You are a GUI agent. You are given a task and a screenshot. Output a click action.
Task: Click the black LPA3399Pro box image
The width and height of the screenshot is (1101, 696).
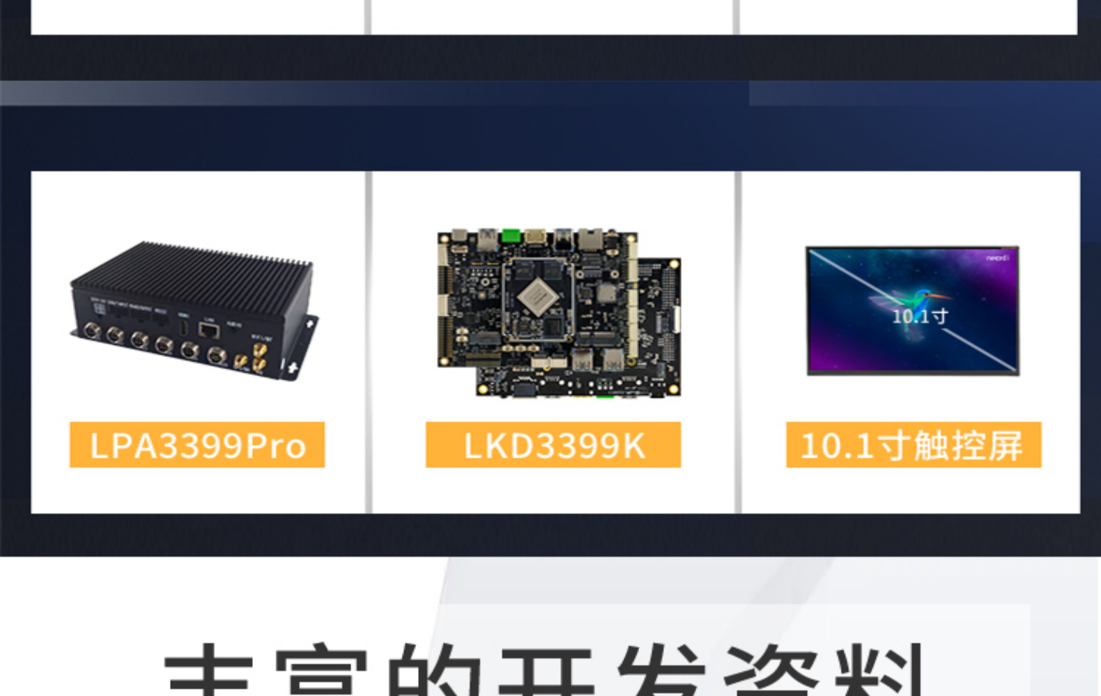(194, 311)
